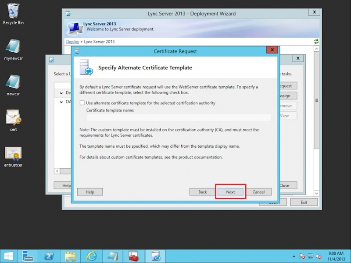Click Next in Certificate Request dialog

click(x=230, y=192)
